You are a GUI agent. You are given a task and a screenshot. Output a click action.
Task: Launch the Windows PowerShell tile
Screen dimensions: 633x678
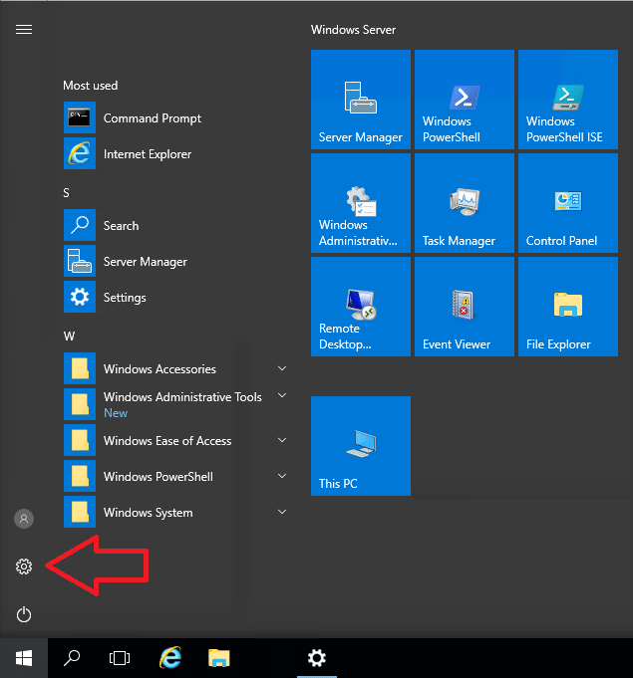pyautogui.click(x=465, y=100)
